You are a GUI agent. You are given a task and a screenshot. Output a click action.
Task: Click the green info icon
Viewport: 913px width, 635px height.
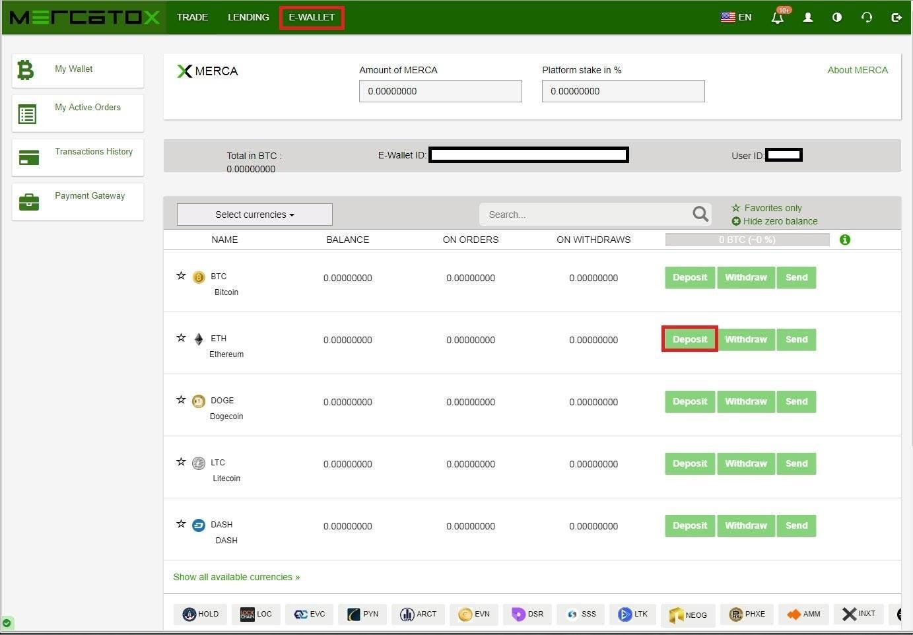(845, 240)
